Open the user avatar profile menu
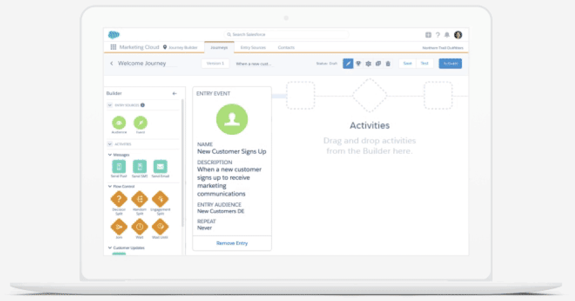This screenshot has width=575, height=301. point(458,35)
